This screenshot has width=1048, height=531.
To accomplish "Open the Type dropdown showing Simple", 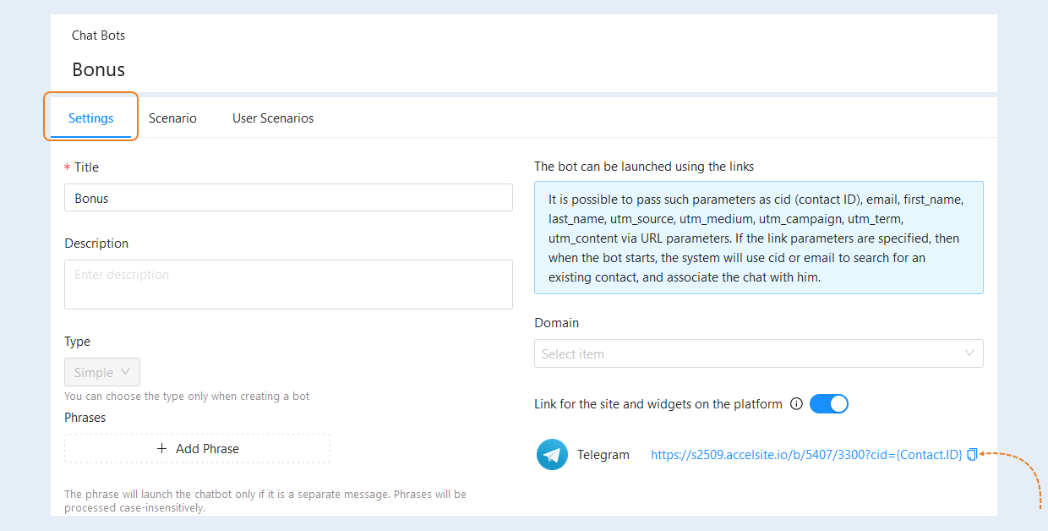I will [102, 372].
